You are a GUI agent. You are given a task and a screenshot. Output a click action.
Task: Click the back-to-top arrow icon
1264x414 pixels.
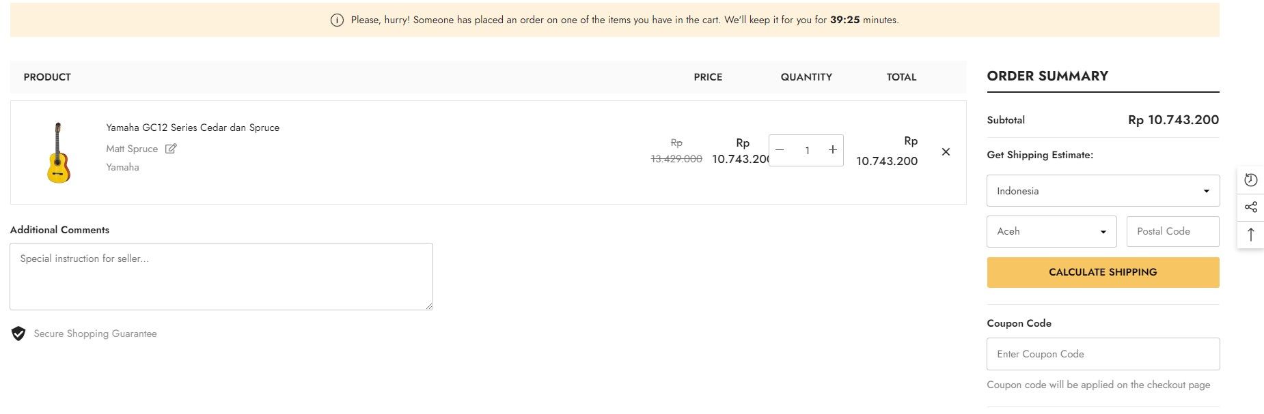click(x=1251, y=235)
